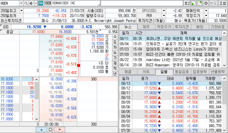This screenshot has height=133, width=228.
Task: Expand the 적정주가 dropdown
Action: click(x=206, y=16)
